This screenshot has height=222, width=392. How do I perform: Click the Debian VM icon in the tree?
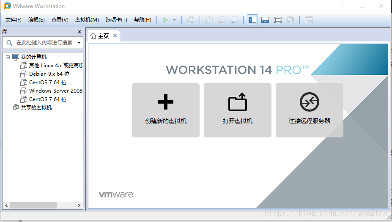click(x=24, y=74)
